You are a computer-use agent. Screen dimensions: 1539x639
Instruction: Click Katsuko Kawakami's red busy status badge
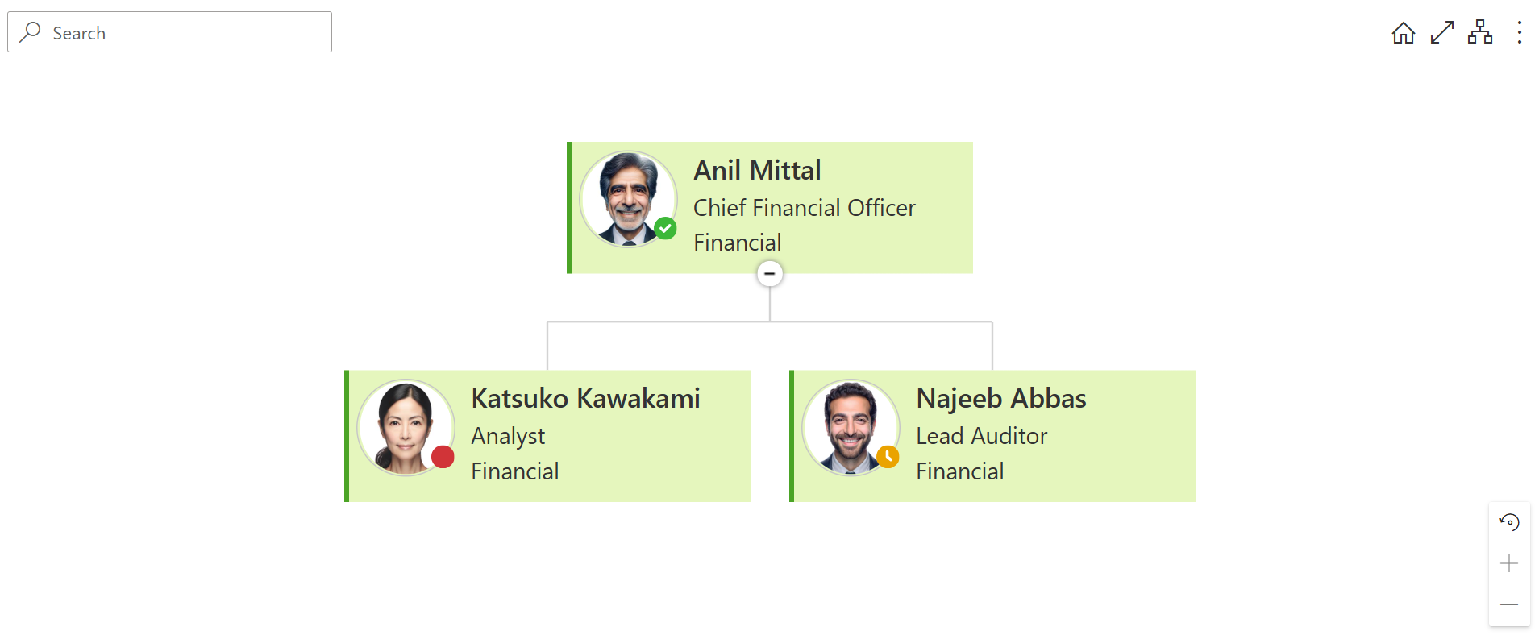pyautogui.click(x=443, y=457)
